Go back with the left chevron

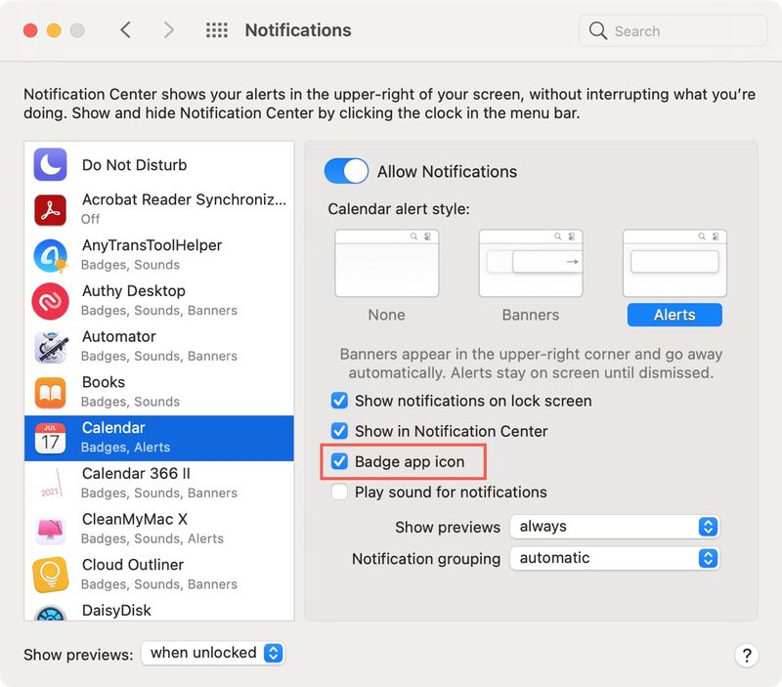tap(126, 30)
